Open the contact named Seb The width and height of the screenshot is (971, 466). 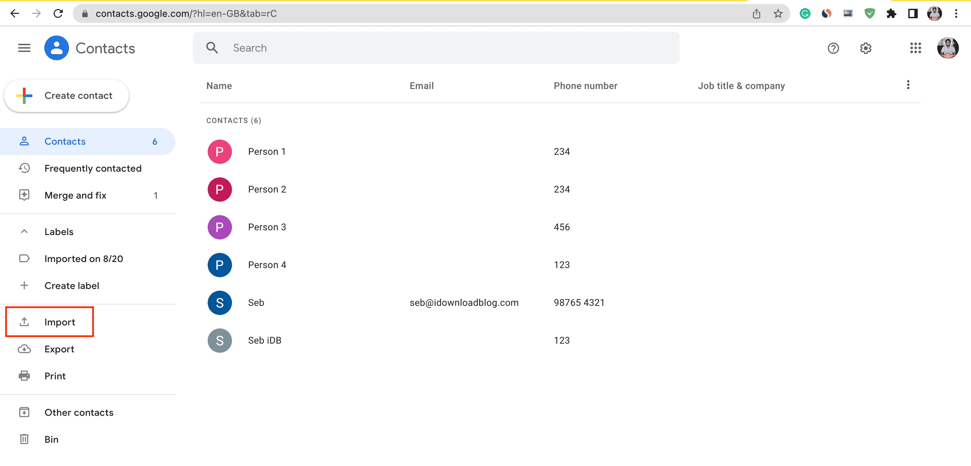click(x=256, y=302)
